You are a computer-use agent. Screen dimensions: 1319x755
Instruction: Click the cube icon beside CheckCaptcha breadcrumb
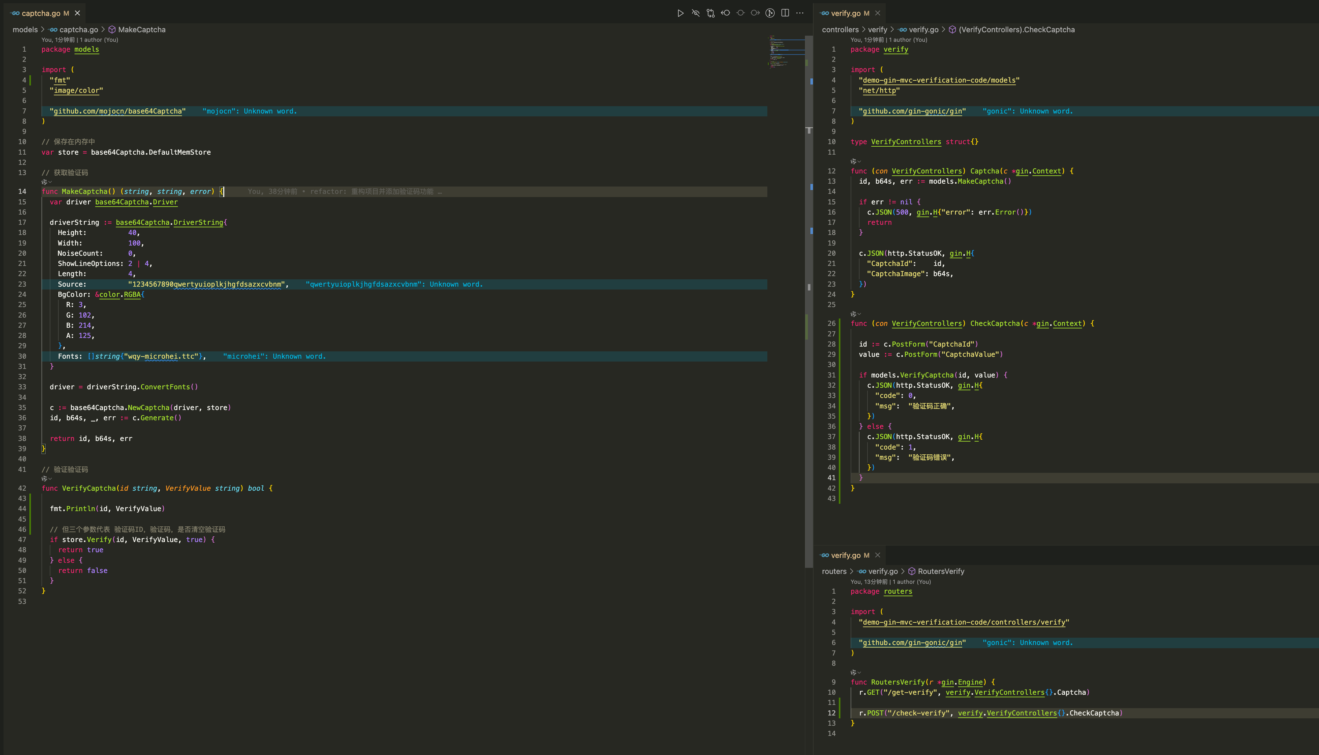click(953, 30)
